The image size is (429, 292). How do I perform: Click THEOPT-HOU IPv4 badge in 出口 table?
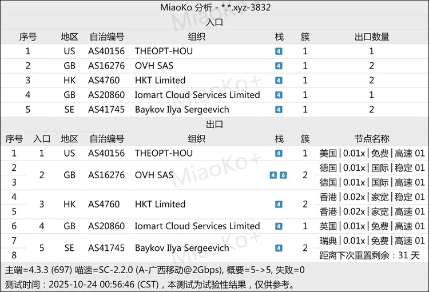pyautogui.click(x=279, y=154)
